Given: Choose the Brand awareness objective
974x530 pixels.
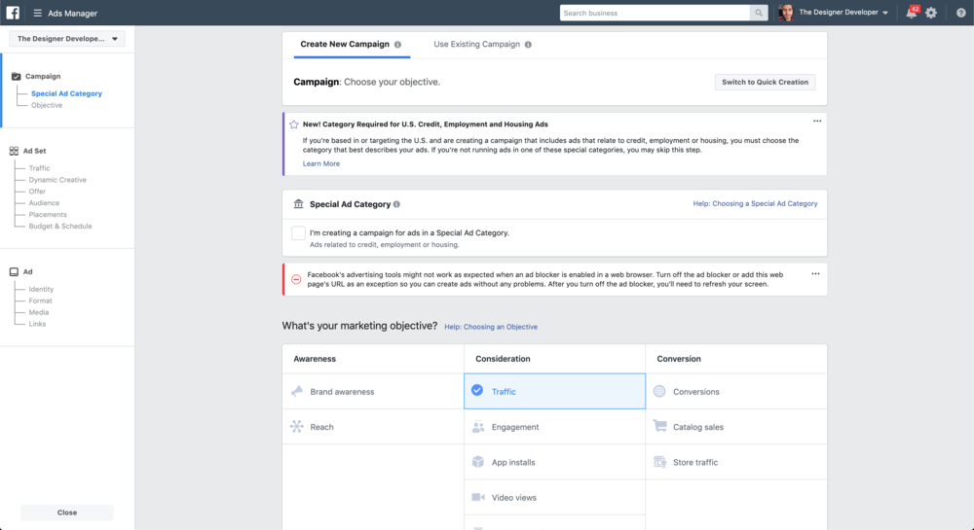Looking at the screenshot, I should (373, 391).
